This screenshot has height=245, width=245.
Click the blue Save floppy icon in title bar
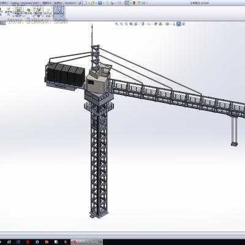coord(100,3)
